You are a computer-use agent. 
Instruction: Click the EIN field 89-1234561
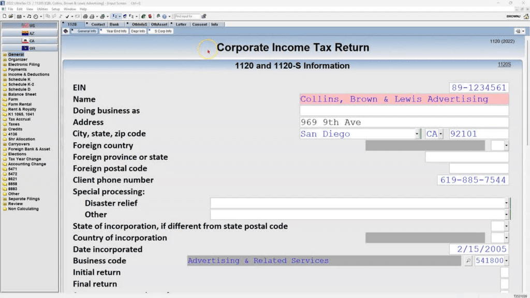479,87
